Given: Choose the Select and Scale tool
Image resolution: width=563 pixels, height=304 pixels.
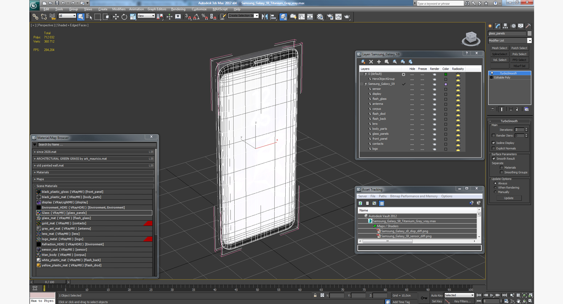Looking at the screenshot, I should tap(133, 17).
